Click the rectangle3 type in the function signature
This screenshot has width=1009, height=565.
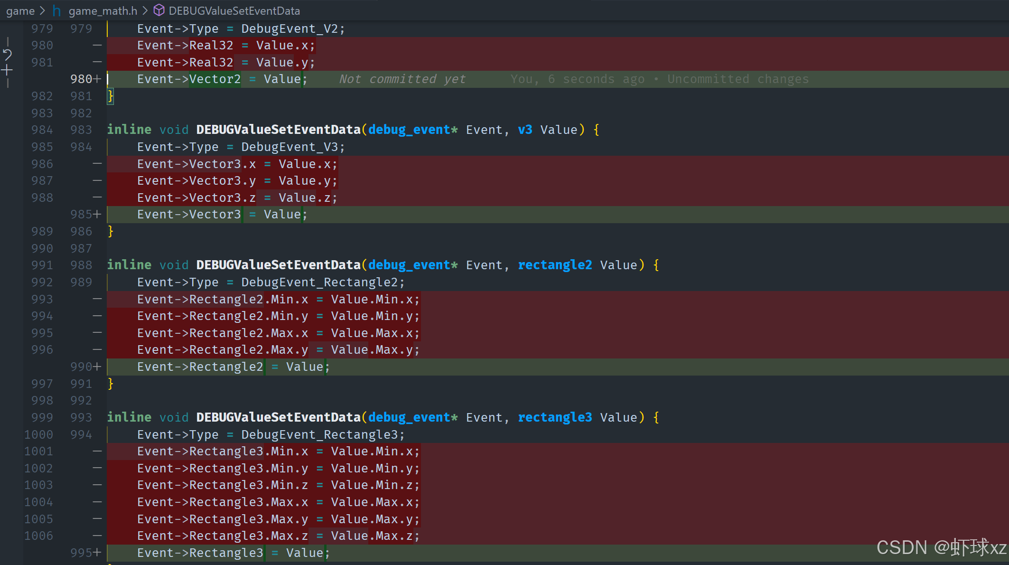[x=555, y=417]
